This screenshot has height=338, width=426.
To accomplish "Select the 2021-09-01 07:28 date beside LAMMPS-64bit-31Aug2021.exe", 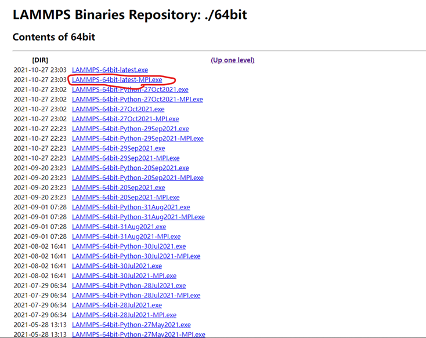I will (40, 227).
